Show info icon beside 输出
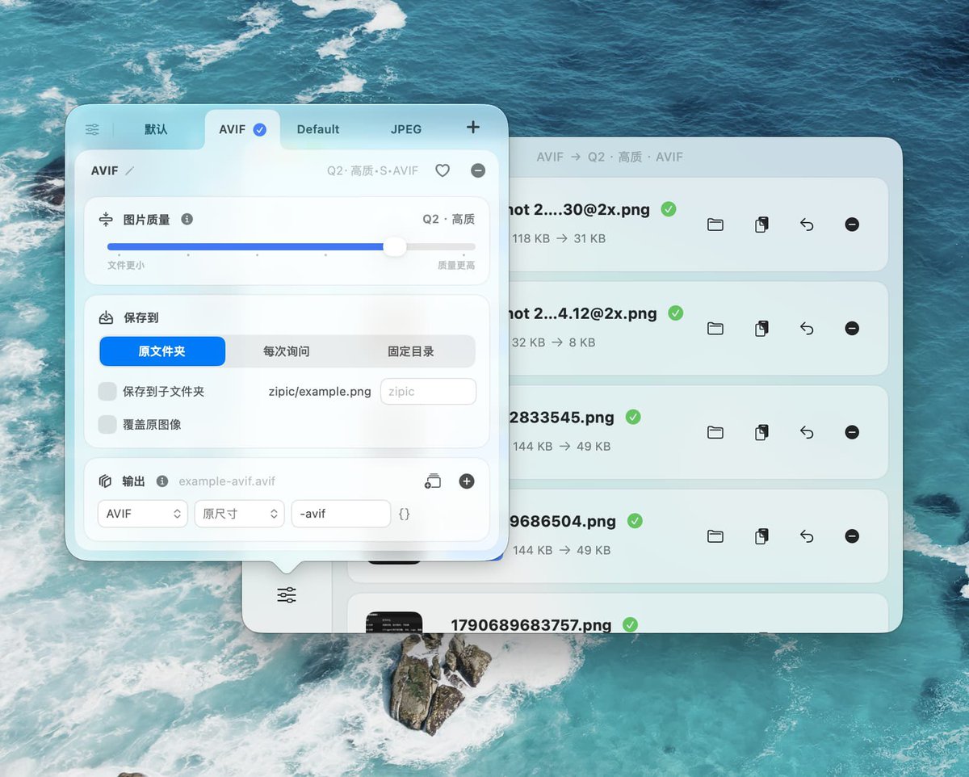 click(x=162, y=481)
